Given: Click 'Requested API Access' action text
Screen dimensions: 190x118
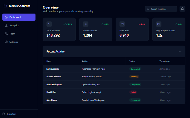Looking at the screenshot, I should [92, 77].
